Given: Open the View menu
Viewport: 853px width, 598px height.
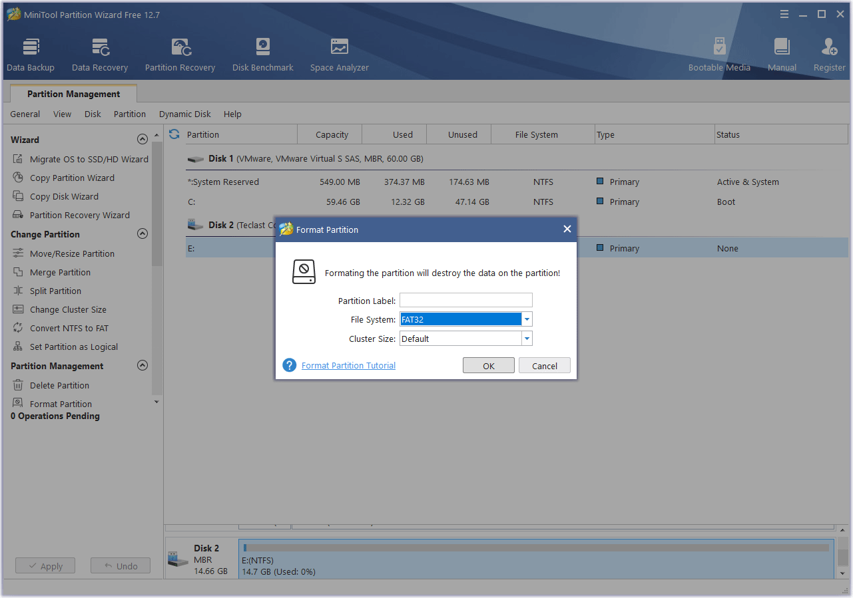Looking at the screenshot, I should tap(62, 114).
